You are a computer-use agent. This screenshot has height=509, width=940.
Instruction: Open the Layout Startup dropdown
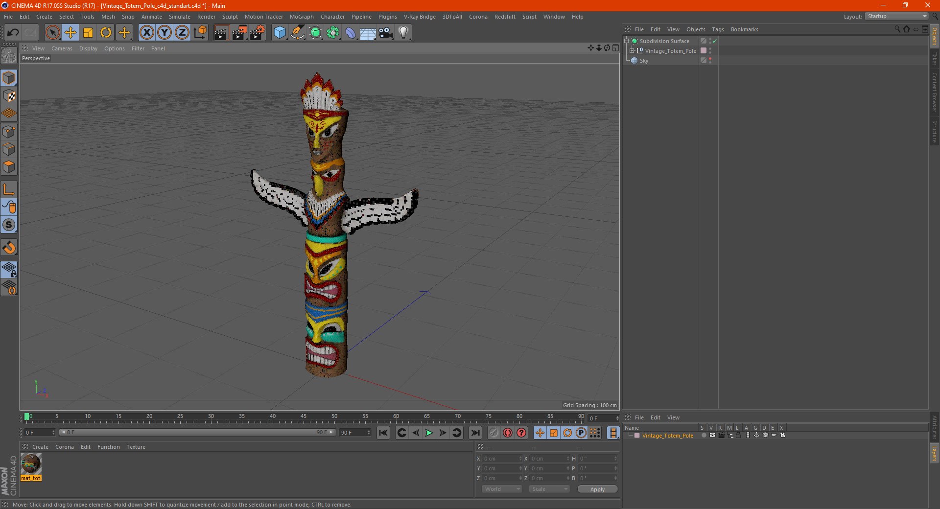pos(896,17)
